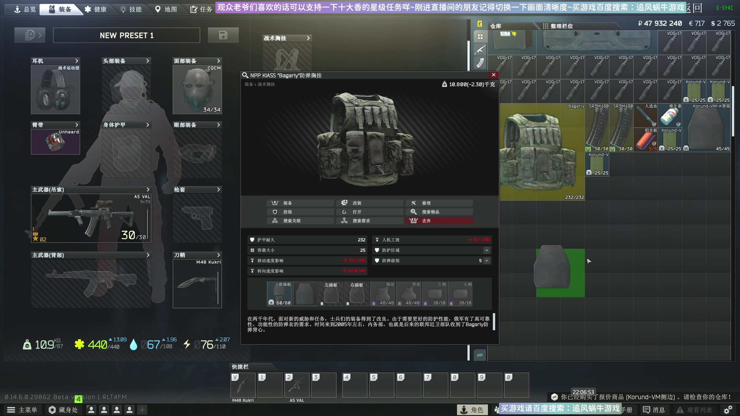Click the 搜索关联 linked search button

tap(301, 221)
